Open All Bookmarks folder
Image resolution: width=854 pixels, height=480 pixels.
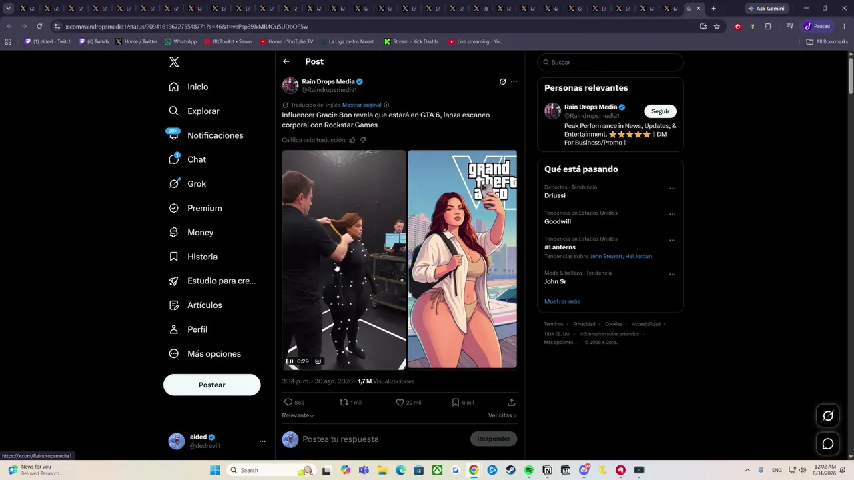pyautogui.click(x=827, y=41)
